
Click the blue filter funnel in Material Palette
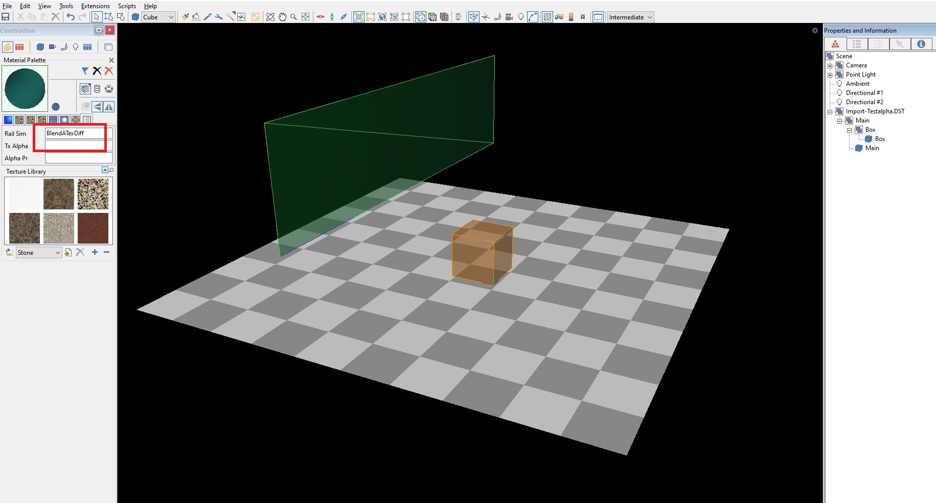click(85, 71)
